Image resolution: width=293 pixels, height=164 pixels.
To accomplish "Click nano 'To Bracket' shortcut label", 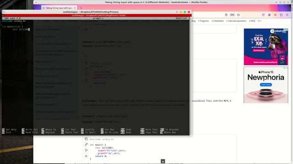I will point(172,129).
